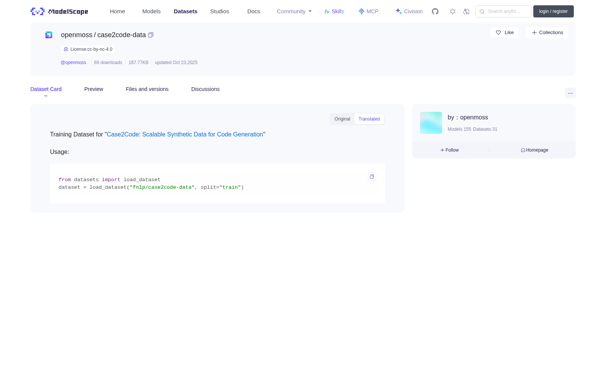Open Civision from the navbar

409,11
